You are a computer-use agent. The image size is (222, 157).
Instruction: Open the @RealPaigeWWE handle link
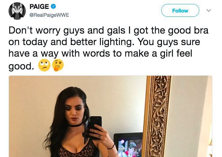point(49,15)
